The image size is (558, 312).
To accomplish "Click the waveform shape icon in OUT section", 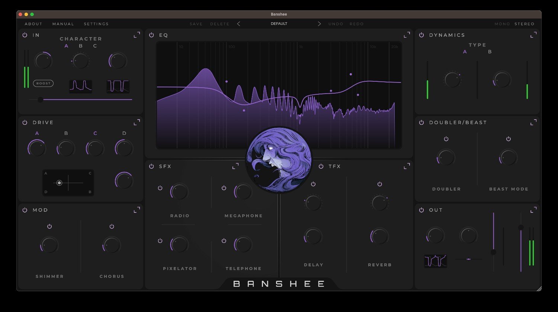I will [435, 261].
